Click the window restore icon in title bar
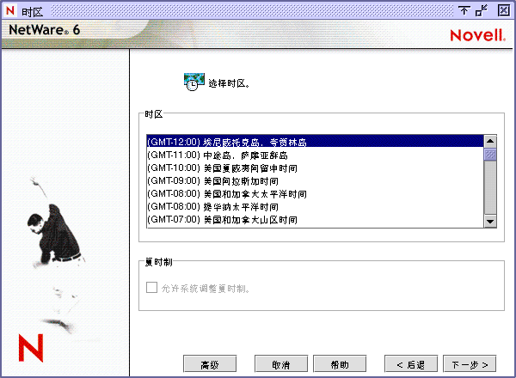The image size is (516, 378). click(x=482, y=10)
